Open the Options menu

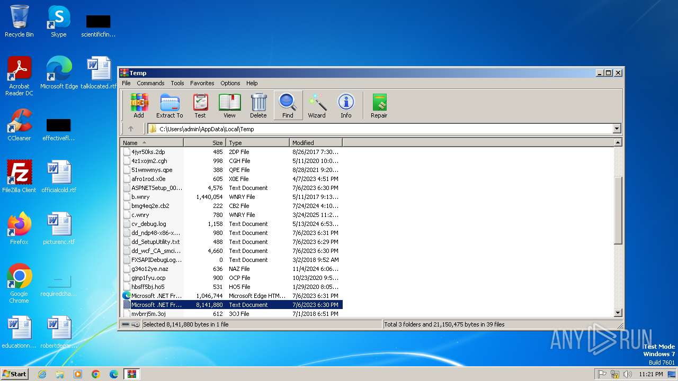tap(230, 83)
